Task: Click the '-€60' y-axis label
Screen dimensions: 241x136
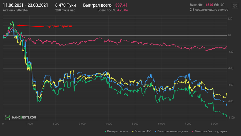Action: [231, 85]
